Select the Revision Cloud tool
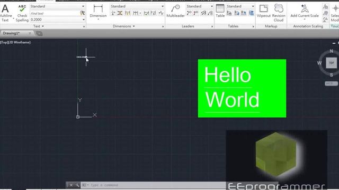339x190 pixels. (x=279, y=13)
